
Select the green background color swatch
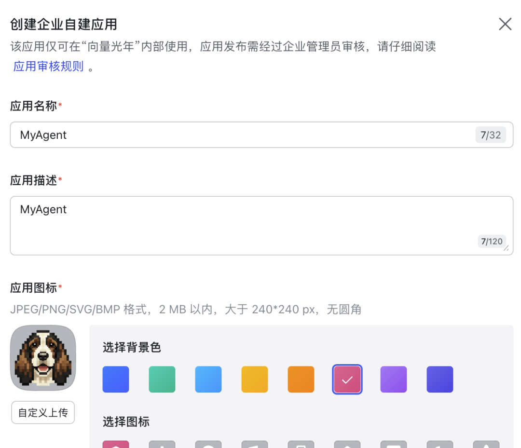click(x=162, y=379)
